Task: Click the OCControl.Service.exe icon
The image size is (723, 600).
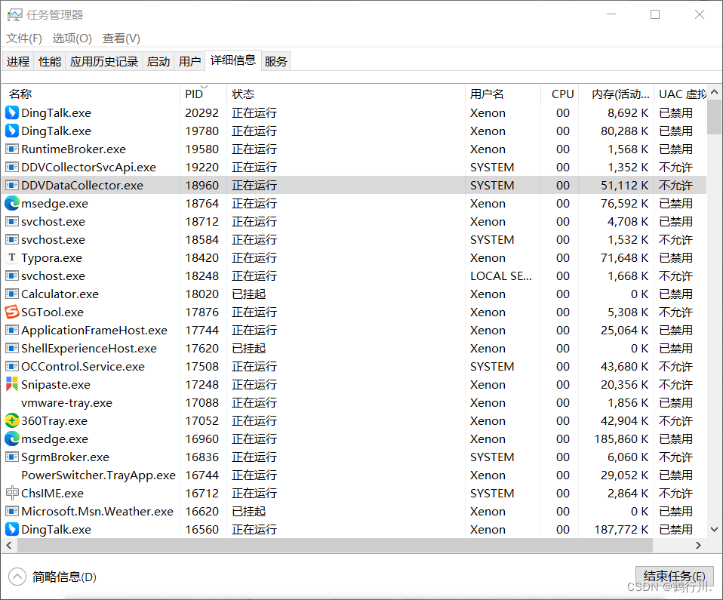Action: tap(12, 367)
